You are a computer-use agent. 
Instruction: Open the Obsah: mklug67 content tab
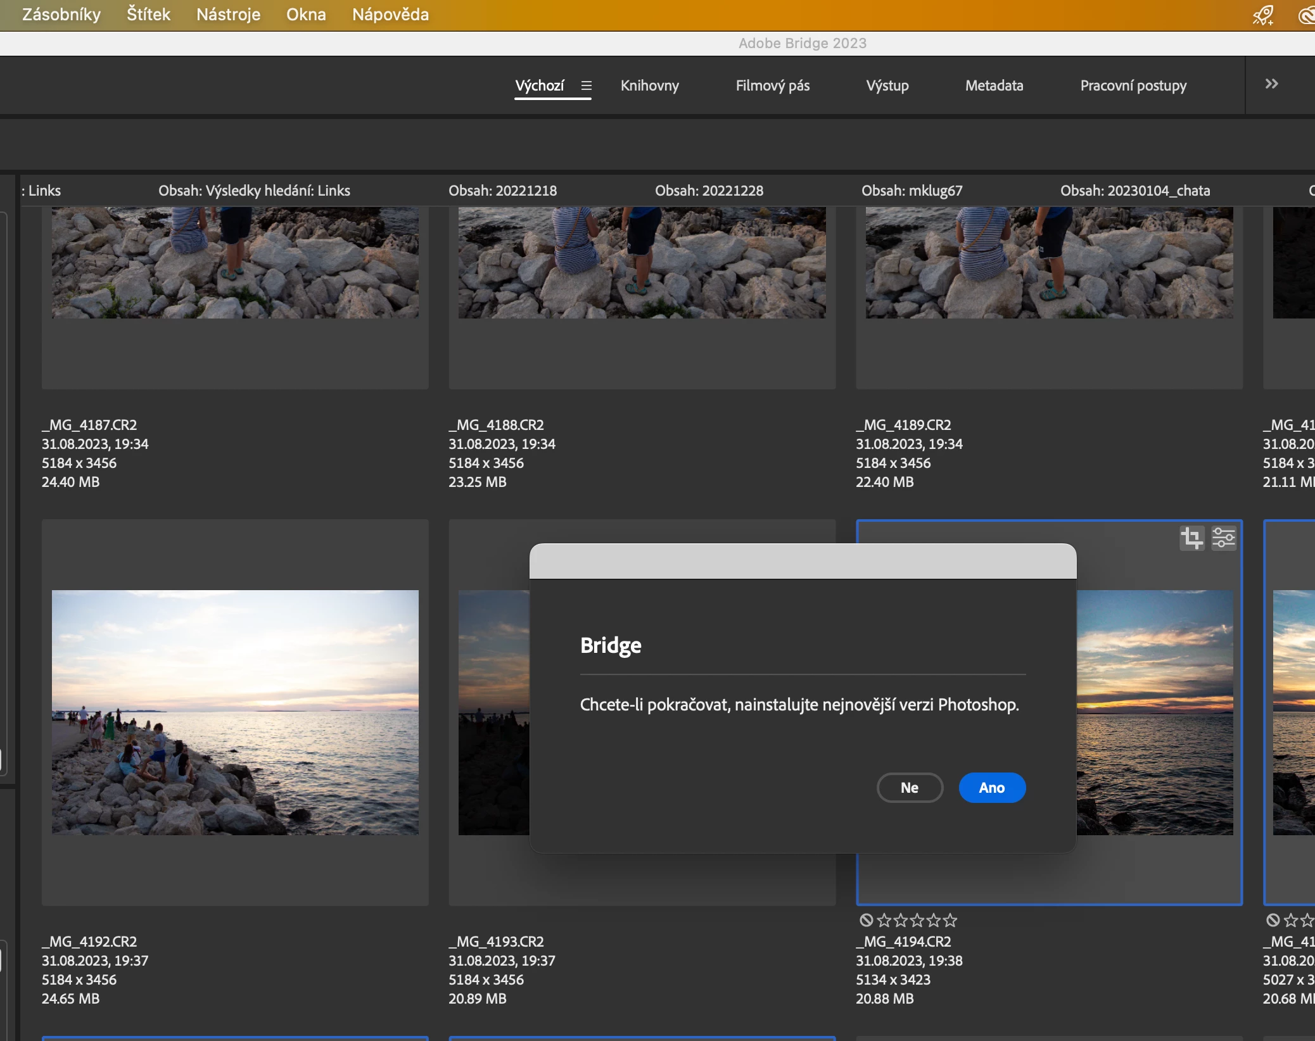pyautogui.click(x=912, y=191)
